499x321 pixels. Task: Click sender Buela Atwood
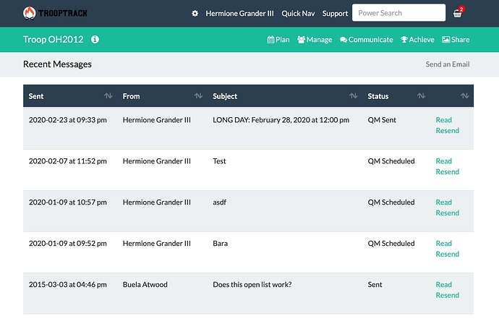point(145,284)
